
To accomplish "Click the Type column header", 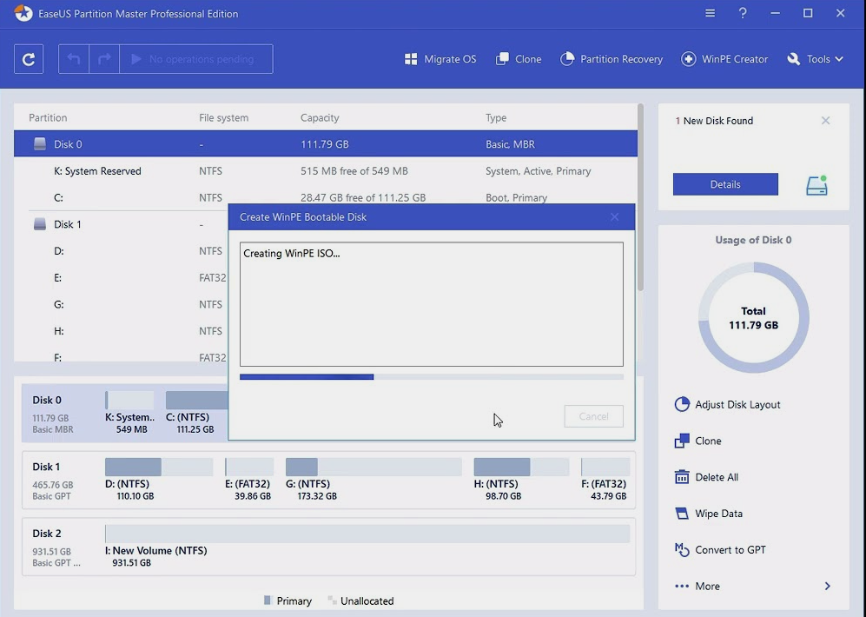I will click(x=496, y=117).
